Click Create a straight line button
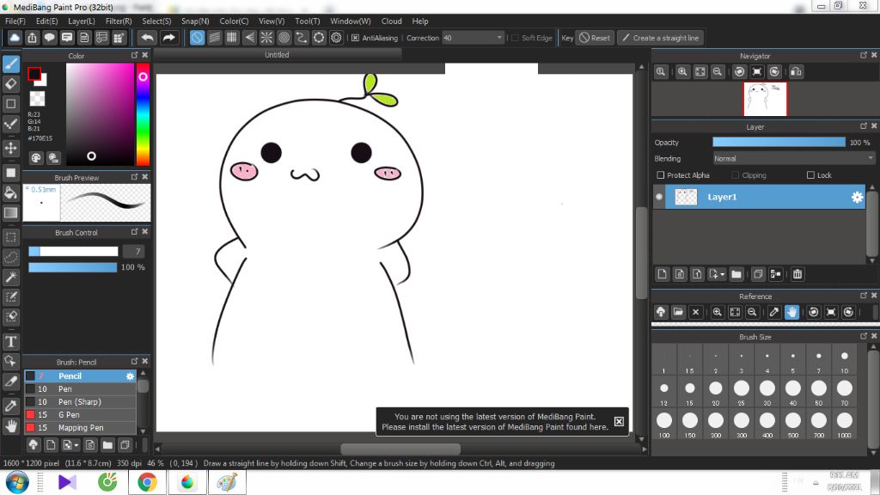880x495 pixels. click(661, 38)
